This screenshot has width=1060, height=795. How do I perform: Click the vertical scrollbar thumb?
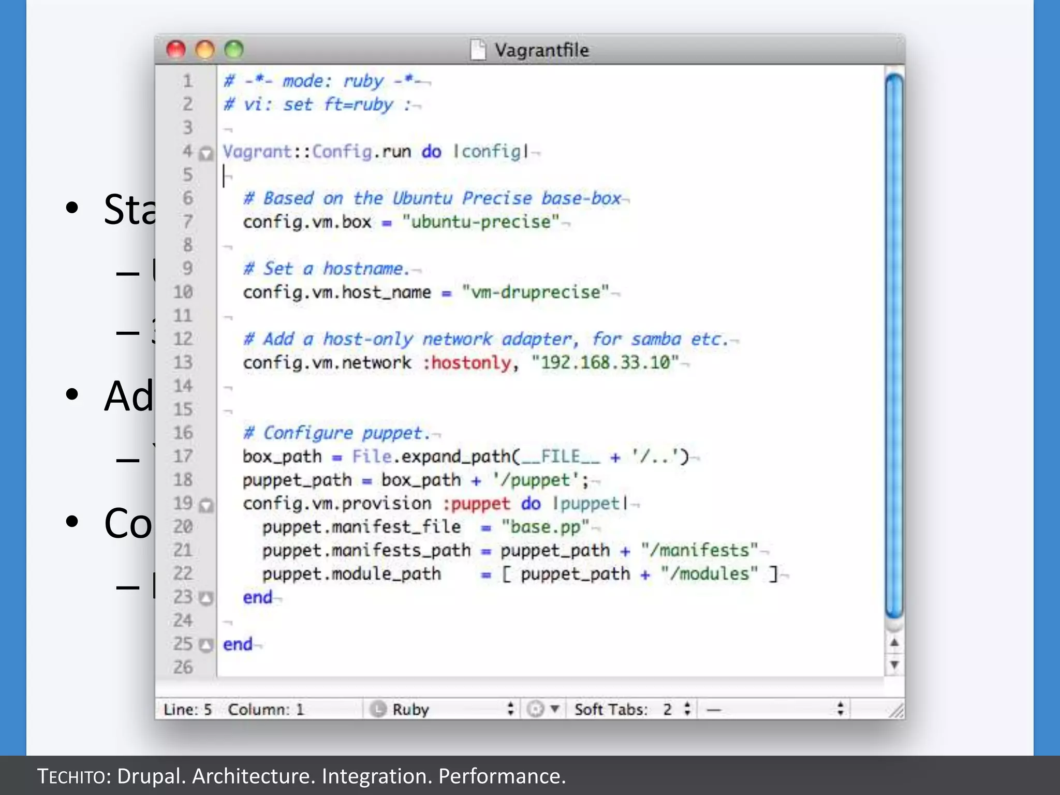pos(894,345)
